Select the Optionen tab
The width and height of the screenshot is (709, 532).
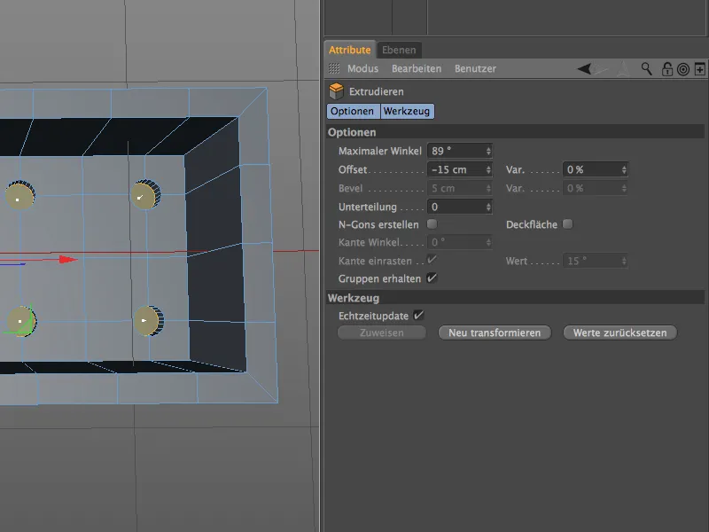352,112
